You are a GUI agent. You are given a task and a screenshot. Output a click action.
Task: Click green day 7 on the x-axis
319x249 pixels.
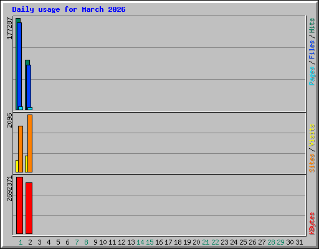[77, 242]
